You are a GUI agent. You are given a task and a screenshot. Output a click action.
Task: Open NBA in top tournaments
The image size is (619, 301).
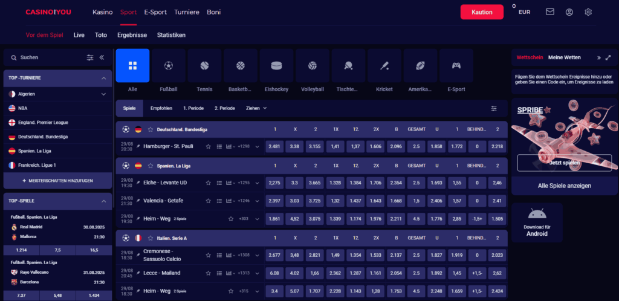(x=57, y=108)
